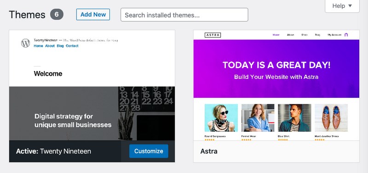Click About link in Twenty Nineteen preview
368x173 pixels.
50,46
